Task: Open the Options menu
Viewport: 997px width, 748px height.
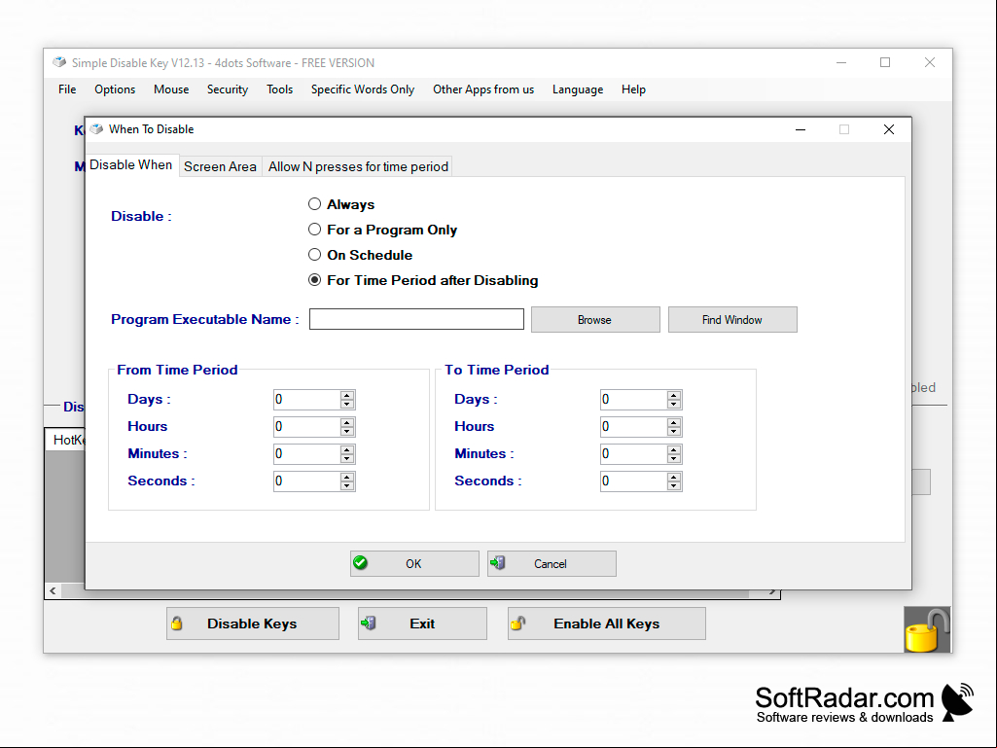Action: pos(115,89)
